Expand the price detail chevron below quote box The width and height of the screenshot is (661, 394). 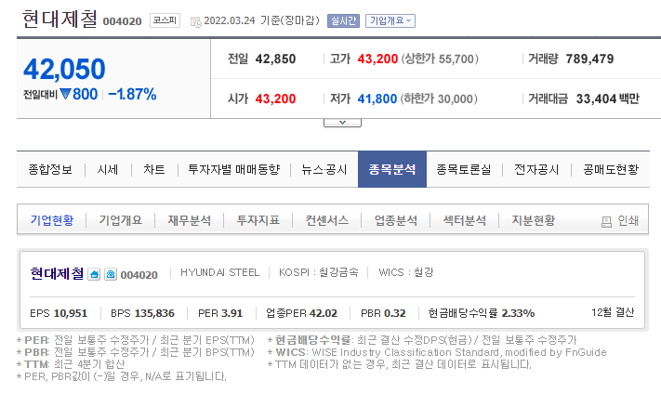pyautogui.click(x=342, y=123)
